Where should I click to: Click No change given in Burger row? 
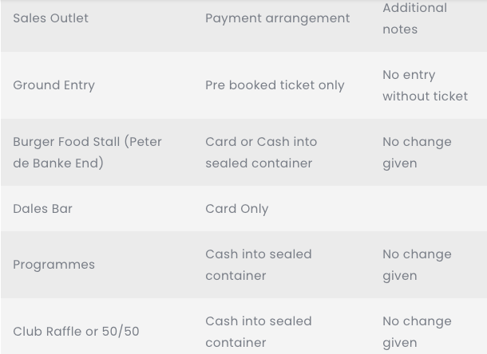417,152
